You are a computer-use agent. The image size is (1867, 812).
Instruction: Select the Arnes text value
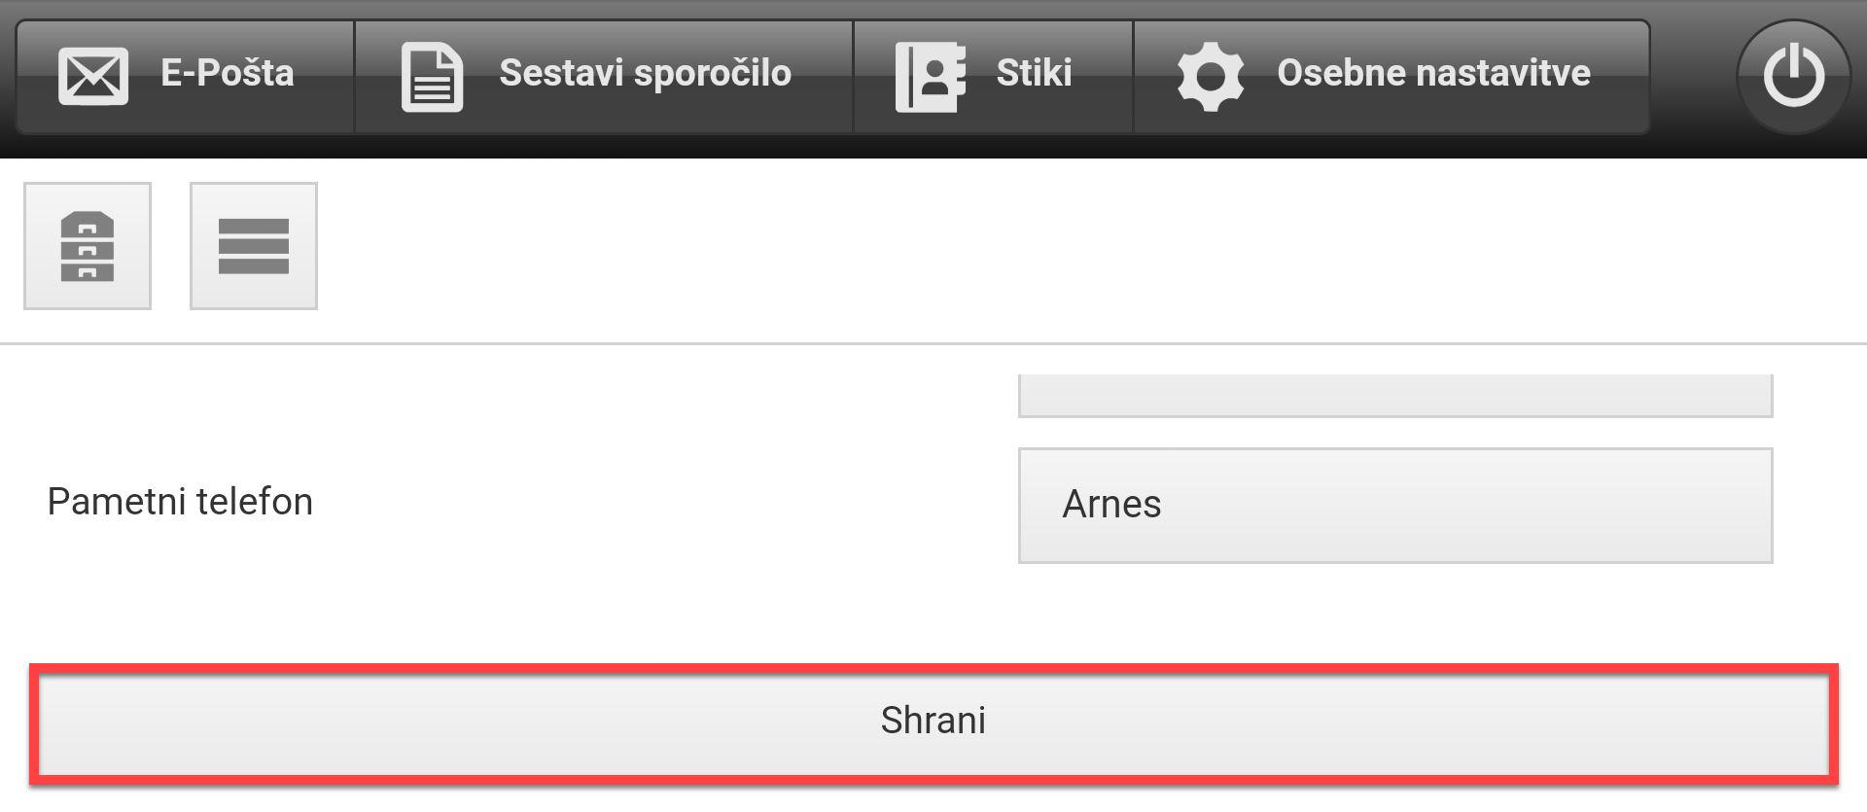[1111, 505]
